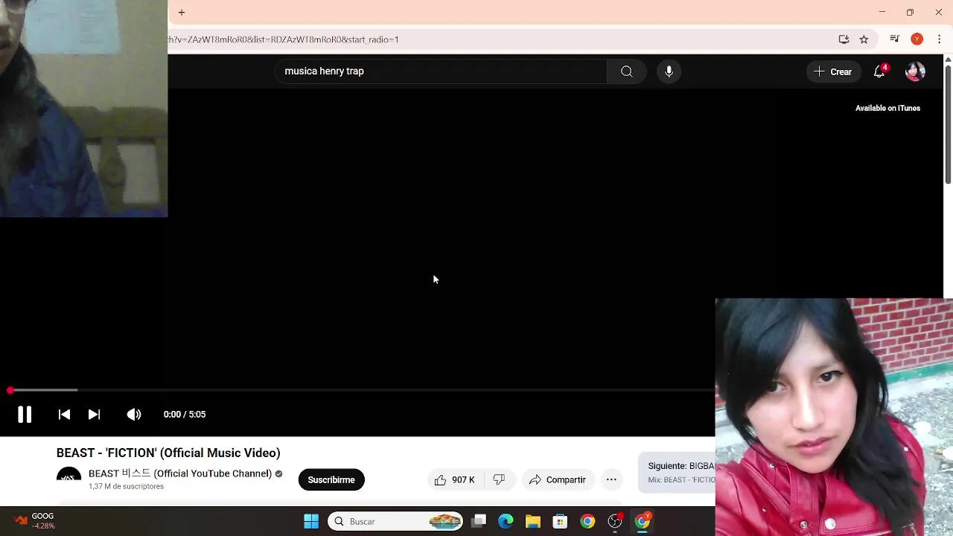The width and height of the screenshot is (953, 536).
Task: Click the browser address bar URL
Action: 283,39
